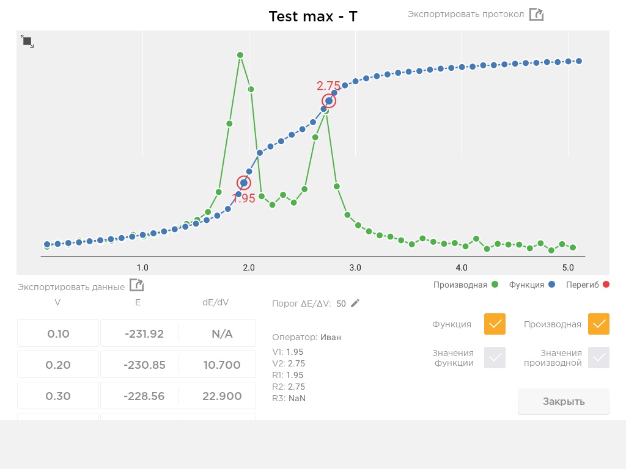
Task: Click the export data icon
Action: pos(136,285)
